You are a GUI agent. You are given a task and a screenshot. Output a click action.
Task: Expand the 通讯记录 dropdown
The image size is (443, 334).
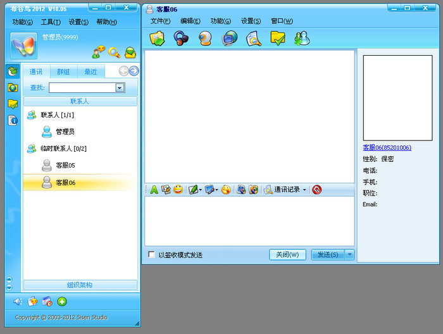[304, 190]
